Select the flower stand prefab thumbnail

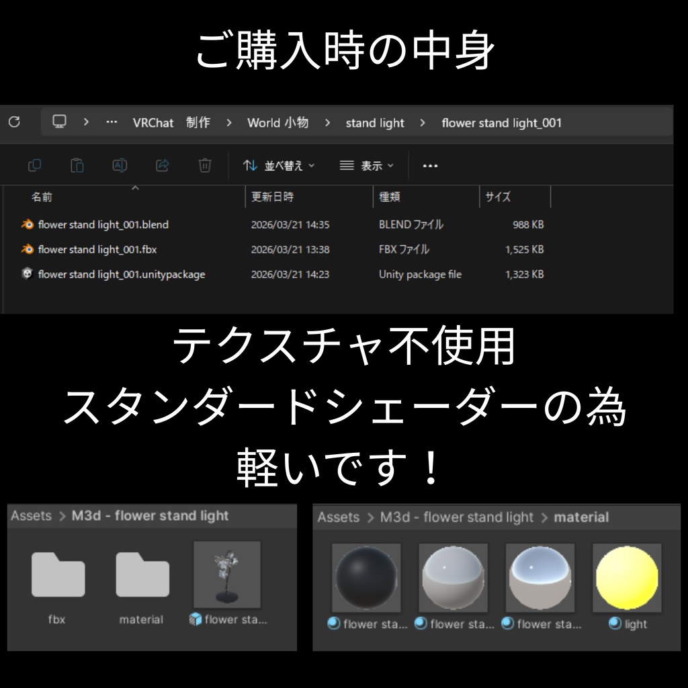[x=227, y=575]
